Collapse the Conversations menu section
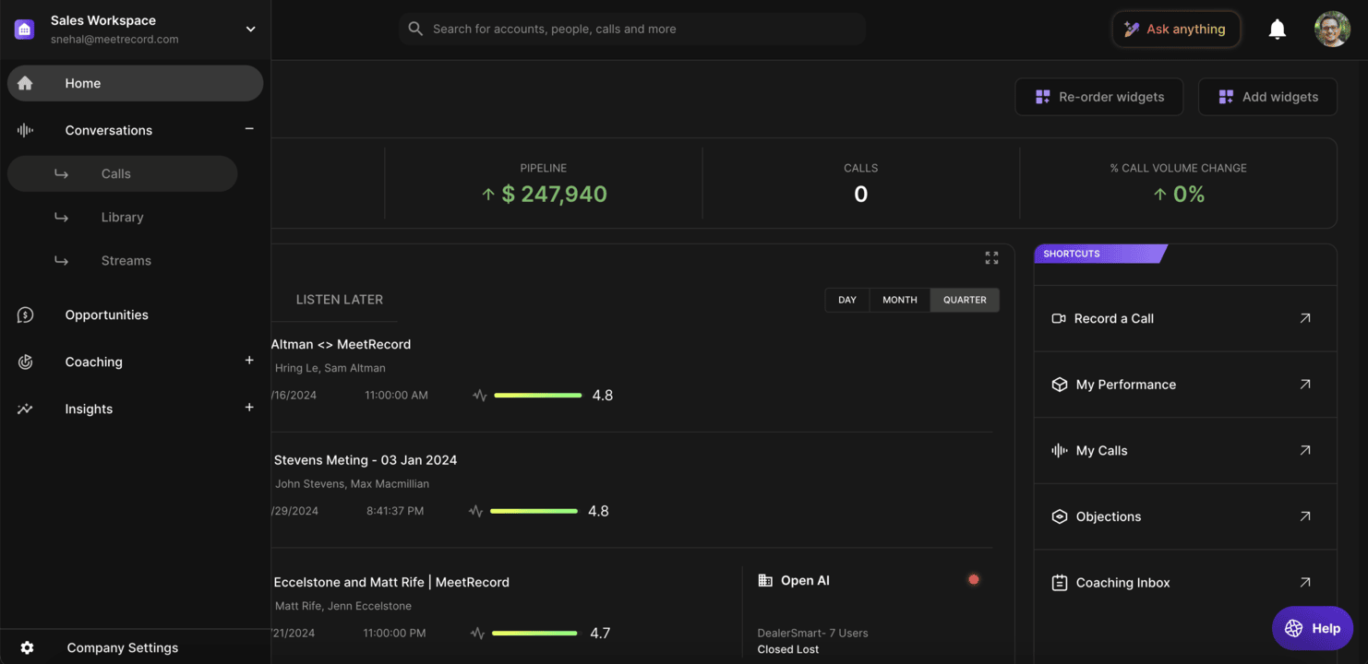The height and width of the screenshot is (664, 1368). (249, 129)
